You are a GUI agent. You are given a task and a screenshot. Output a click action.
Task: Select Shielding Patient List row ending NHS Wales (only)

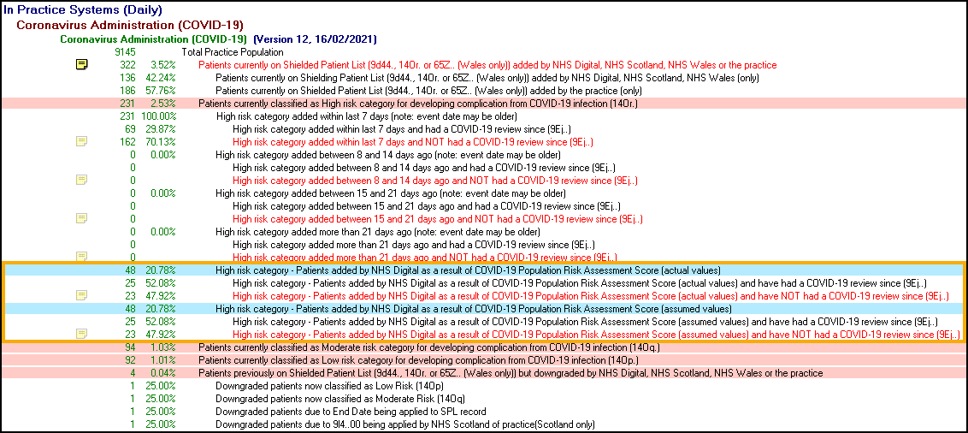coord(487,78)
